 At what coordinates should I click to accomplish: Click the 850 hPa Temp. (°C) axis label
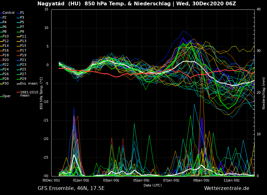coord(41,93)
